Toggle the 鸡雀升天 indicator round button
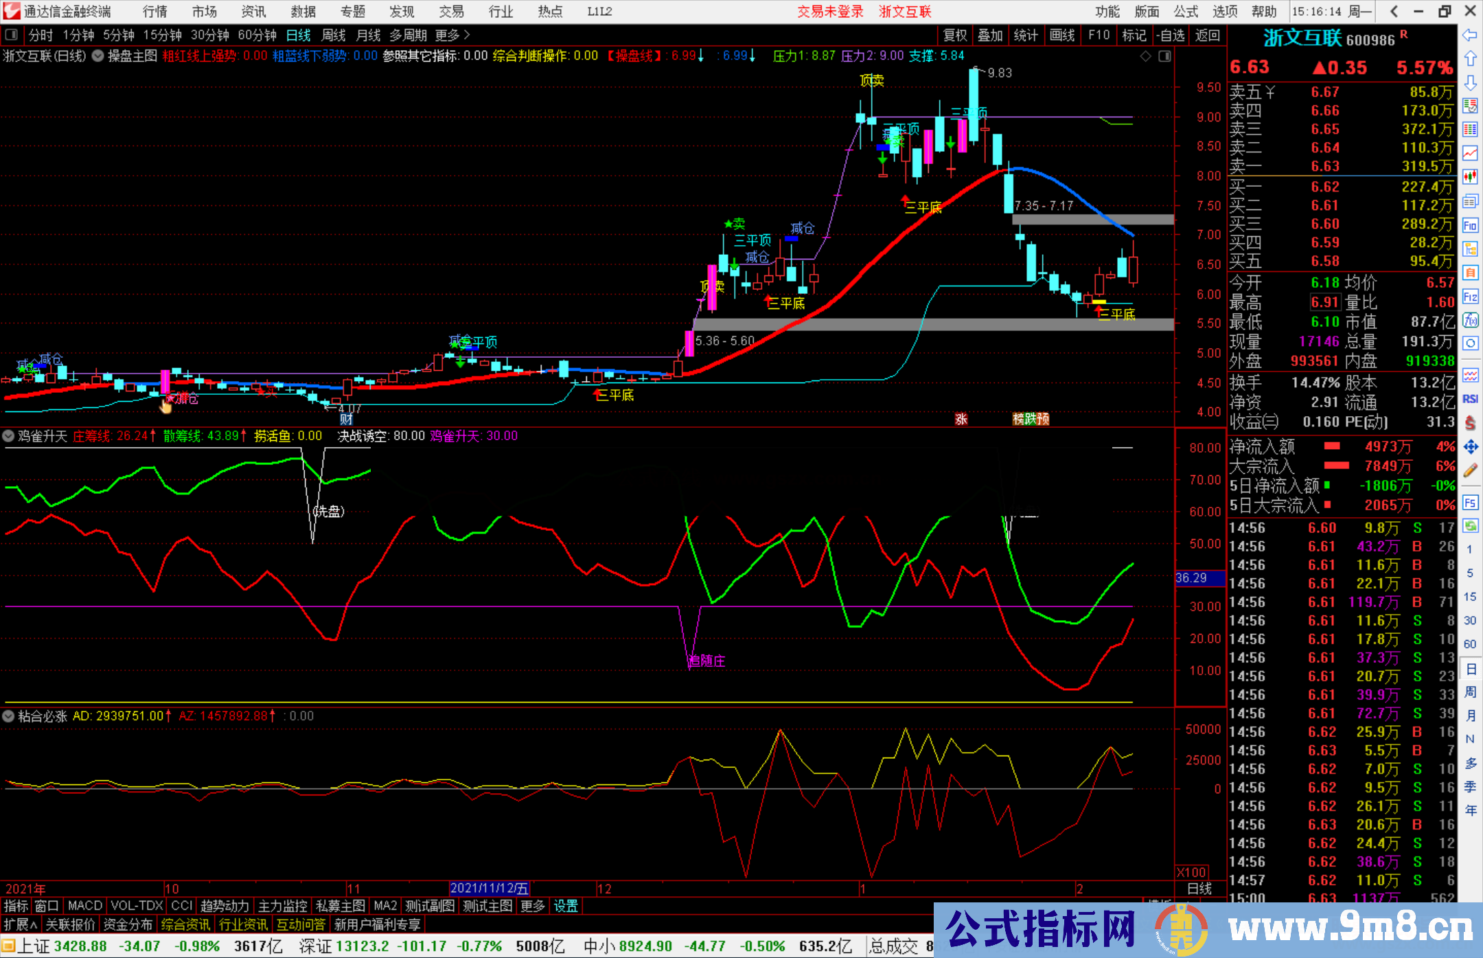This screenshot has height=958, width=1483. point(8,436)
